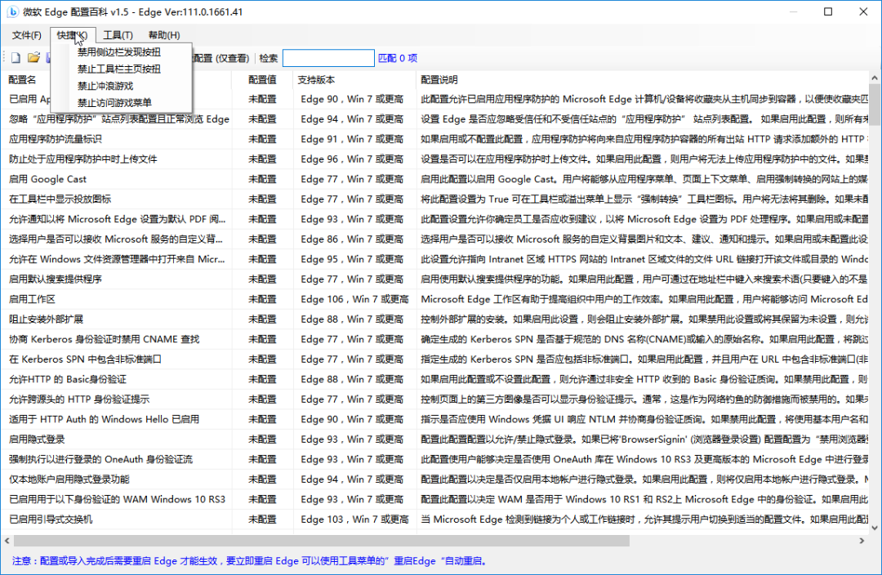Image resolution: width=882 pixels, height=575 pixels.
Task: Open the 帮助(H) menu
Action: tap(164, 35)
